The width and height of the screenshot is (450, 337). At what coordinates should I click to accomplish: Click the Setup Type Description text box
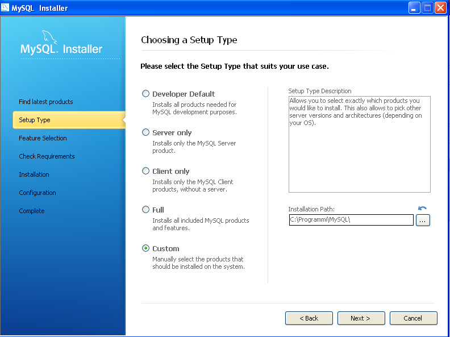point(359,144)
